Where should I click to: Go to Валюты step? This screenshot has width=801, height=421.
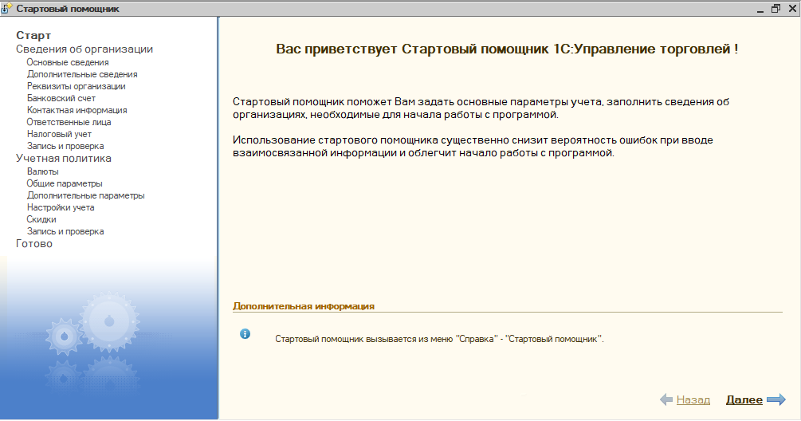[42, 171]
